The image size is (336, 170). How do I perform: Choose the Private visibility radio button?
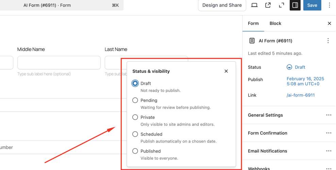coord(135,117)
